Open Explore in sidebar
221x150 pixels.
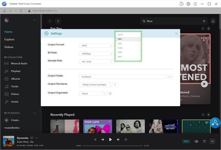point(9,39)
